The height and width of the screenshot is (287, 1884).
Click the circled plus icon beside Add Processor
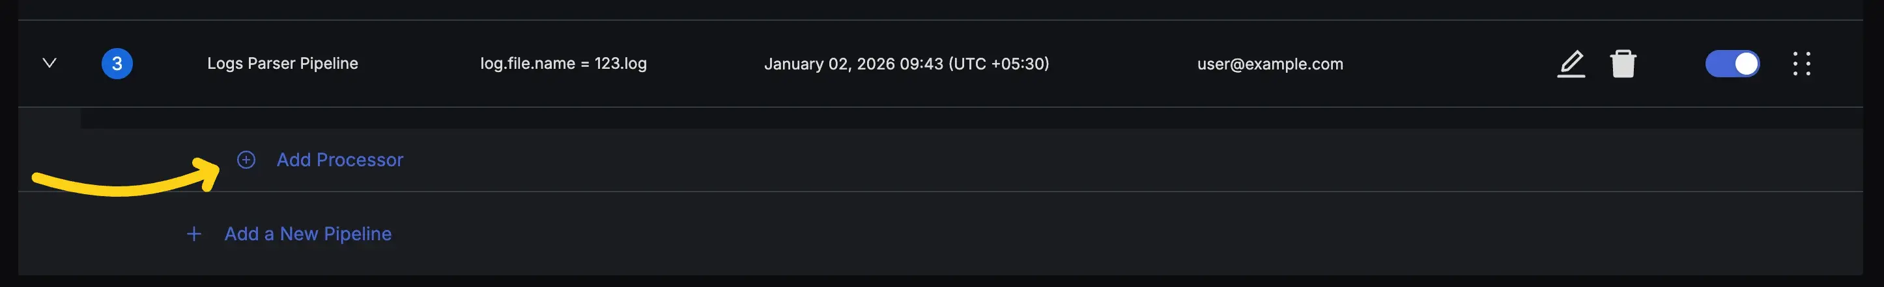[246, 160]
